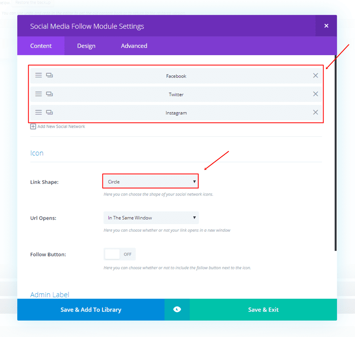355x337 pixels.
Task: Open the Link Shape dropdown
Action: 150,181
